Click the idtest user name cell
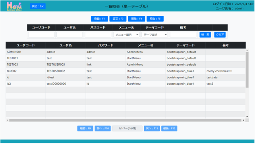The height and width of the screenshot is (144, 255). point(66,77)
